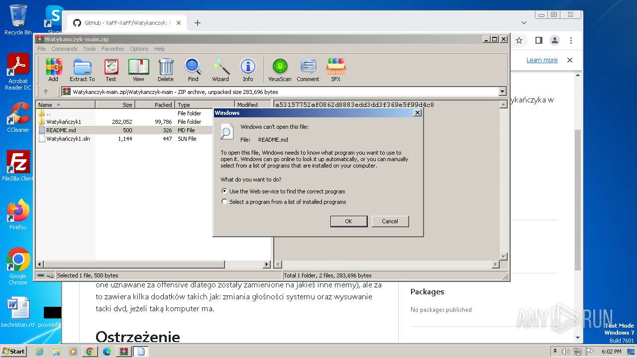Sort file list by Name column
The image size is (637, 358).
tap(65, 104)
